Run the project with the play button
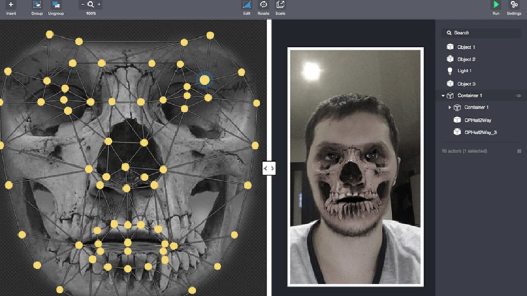Screen dimensions: 527x296 pyautogui.click(x=496, y=5)
